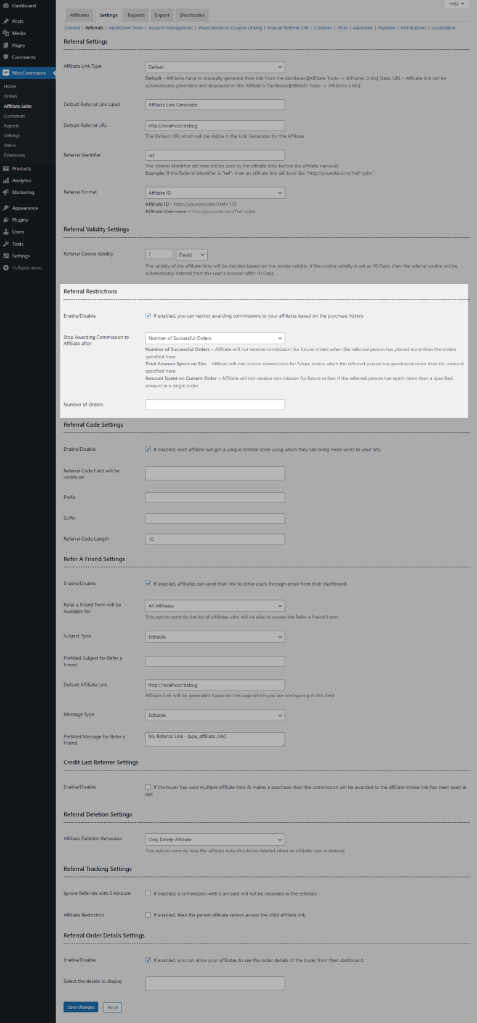This screenshot has width=477, height=1023.
Task: Open Refer a Friend Form availability dropdown
Action: coord(215,605)
